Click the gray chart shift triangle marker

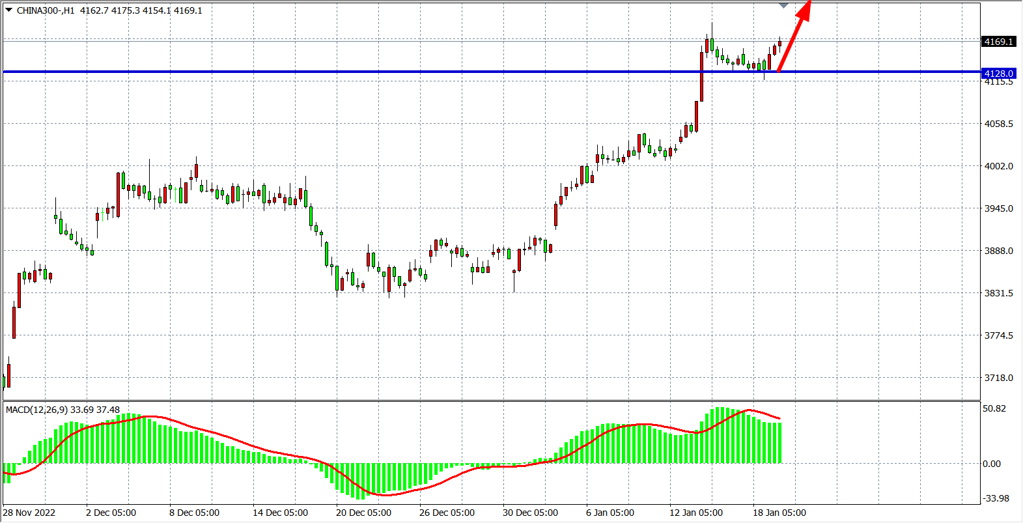(784, 6)
